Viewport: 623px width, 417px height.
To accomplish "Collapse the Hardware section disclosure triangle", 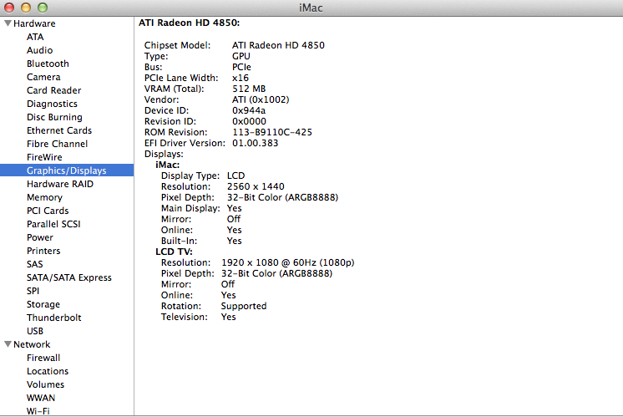I will (x=8, y=23).
